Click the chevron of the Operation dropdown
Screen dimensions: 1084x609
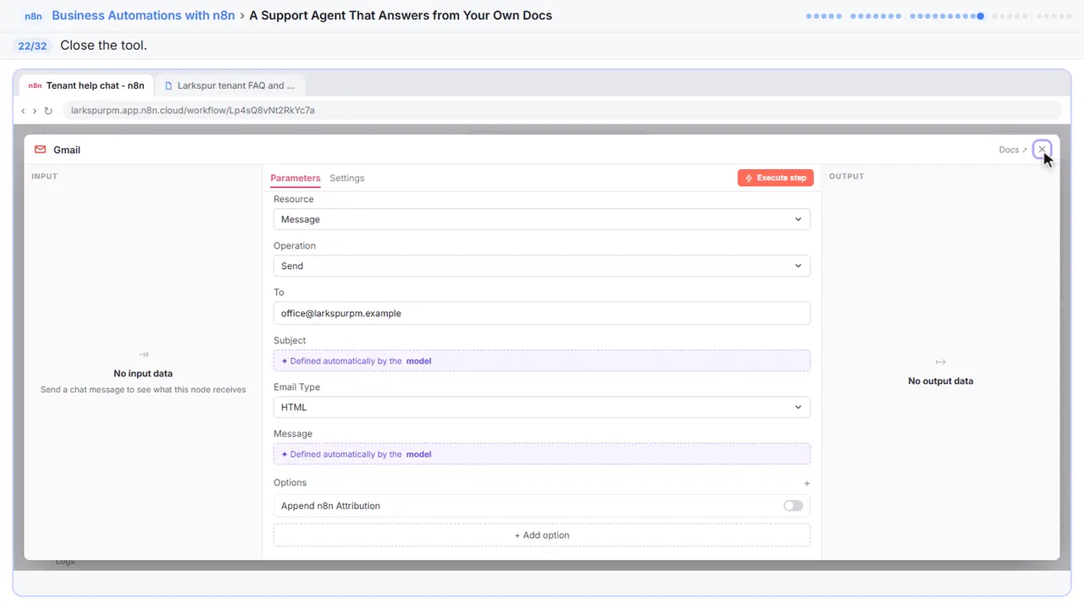point(798,266)
